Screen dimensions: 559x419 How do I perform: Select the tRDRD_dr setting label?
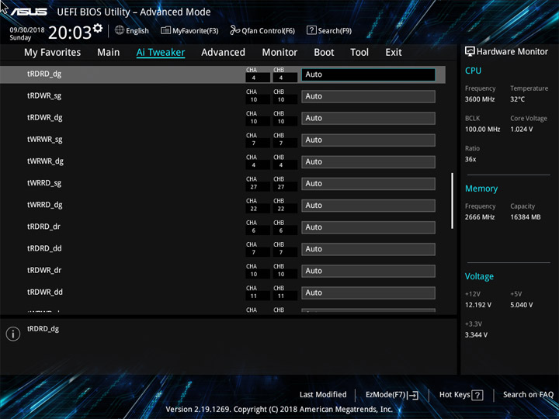click(x=43, y=227)
